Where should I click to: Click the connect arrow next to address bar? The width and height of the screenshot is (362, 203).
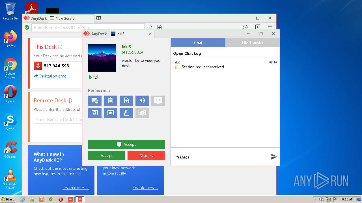coord(150,27)
